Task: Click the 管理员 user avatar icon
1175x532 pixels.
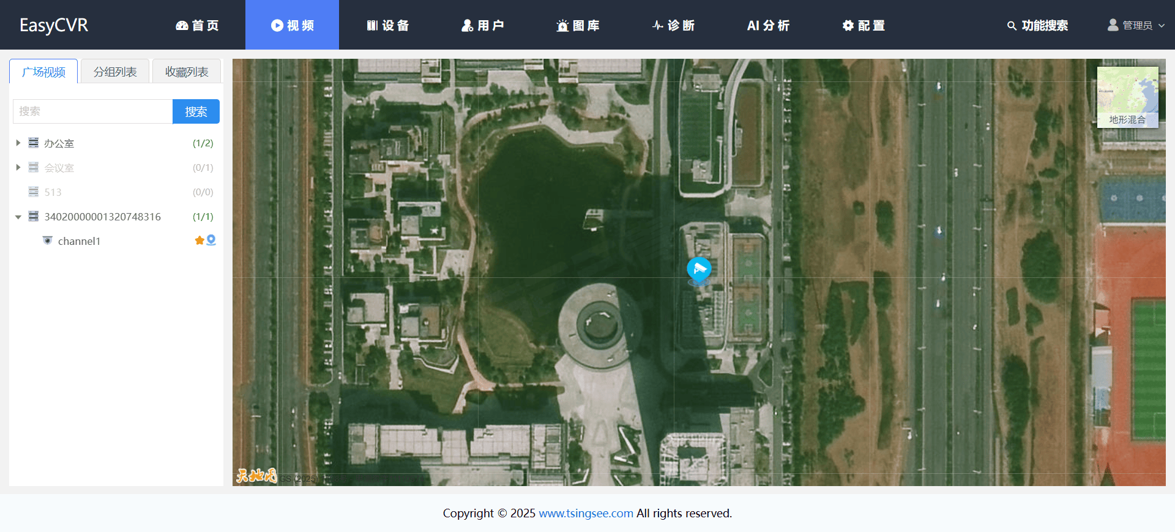Action: [x=1113, y=25]
